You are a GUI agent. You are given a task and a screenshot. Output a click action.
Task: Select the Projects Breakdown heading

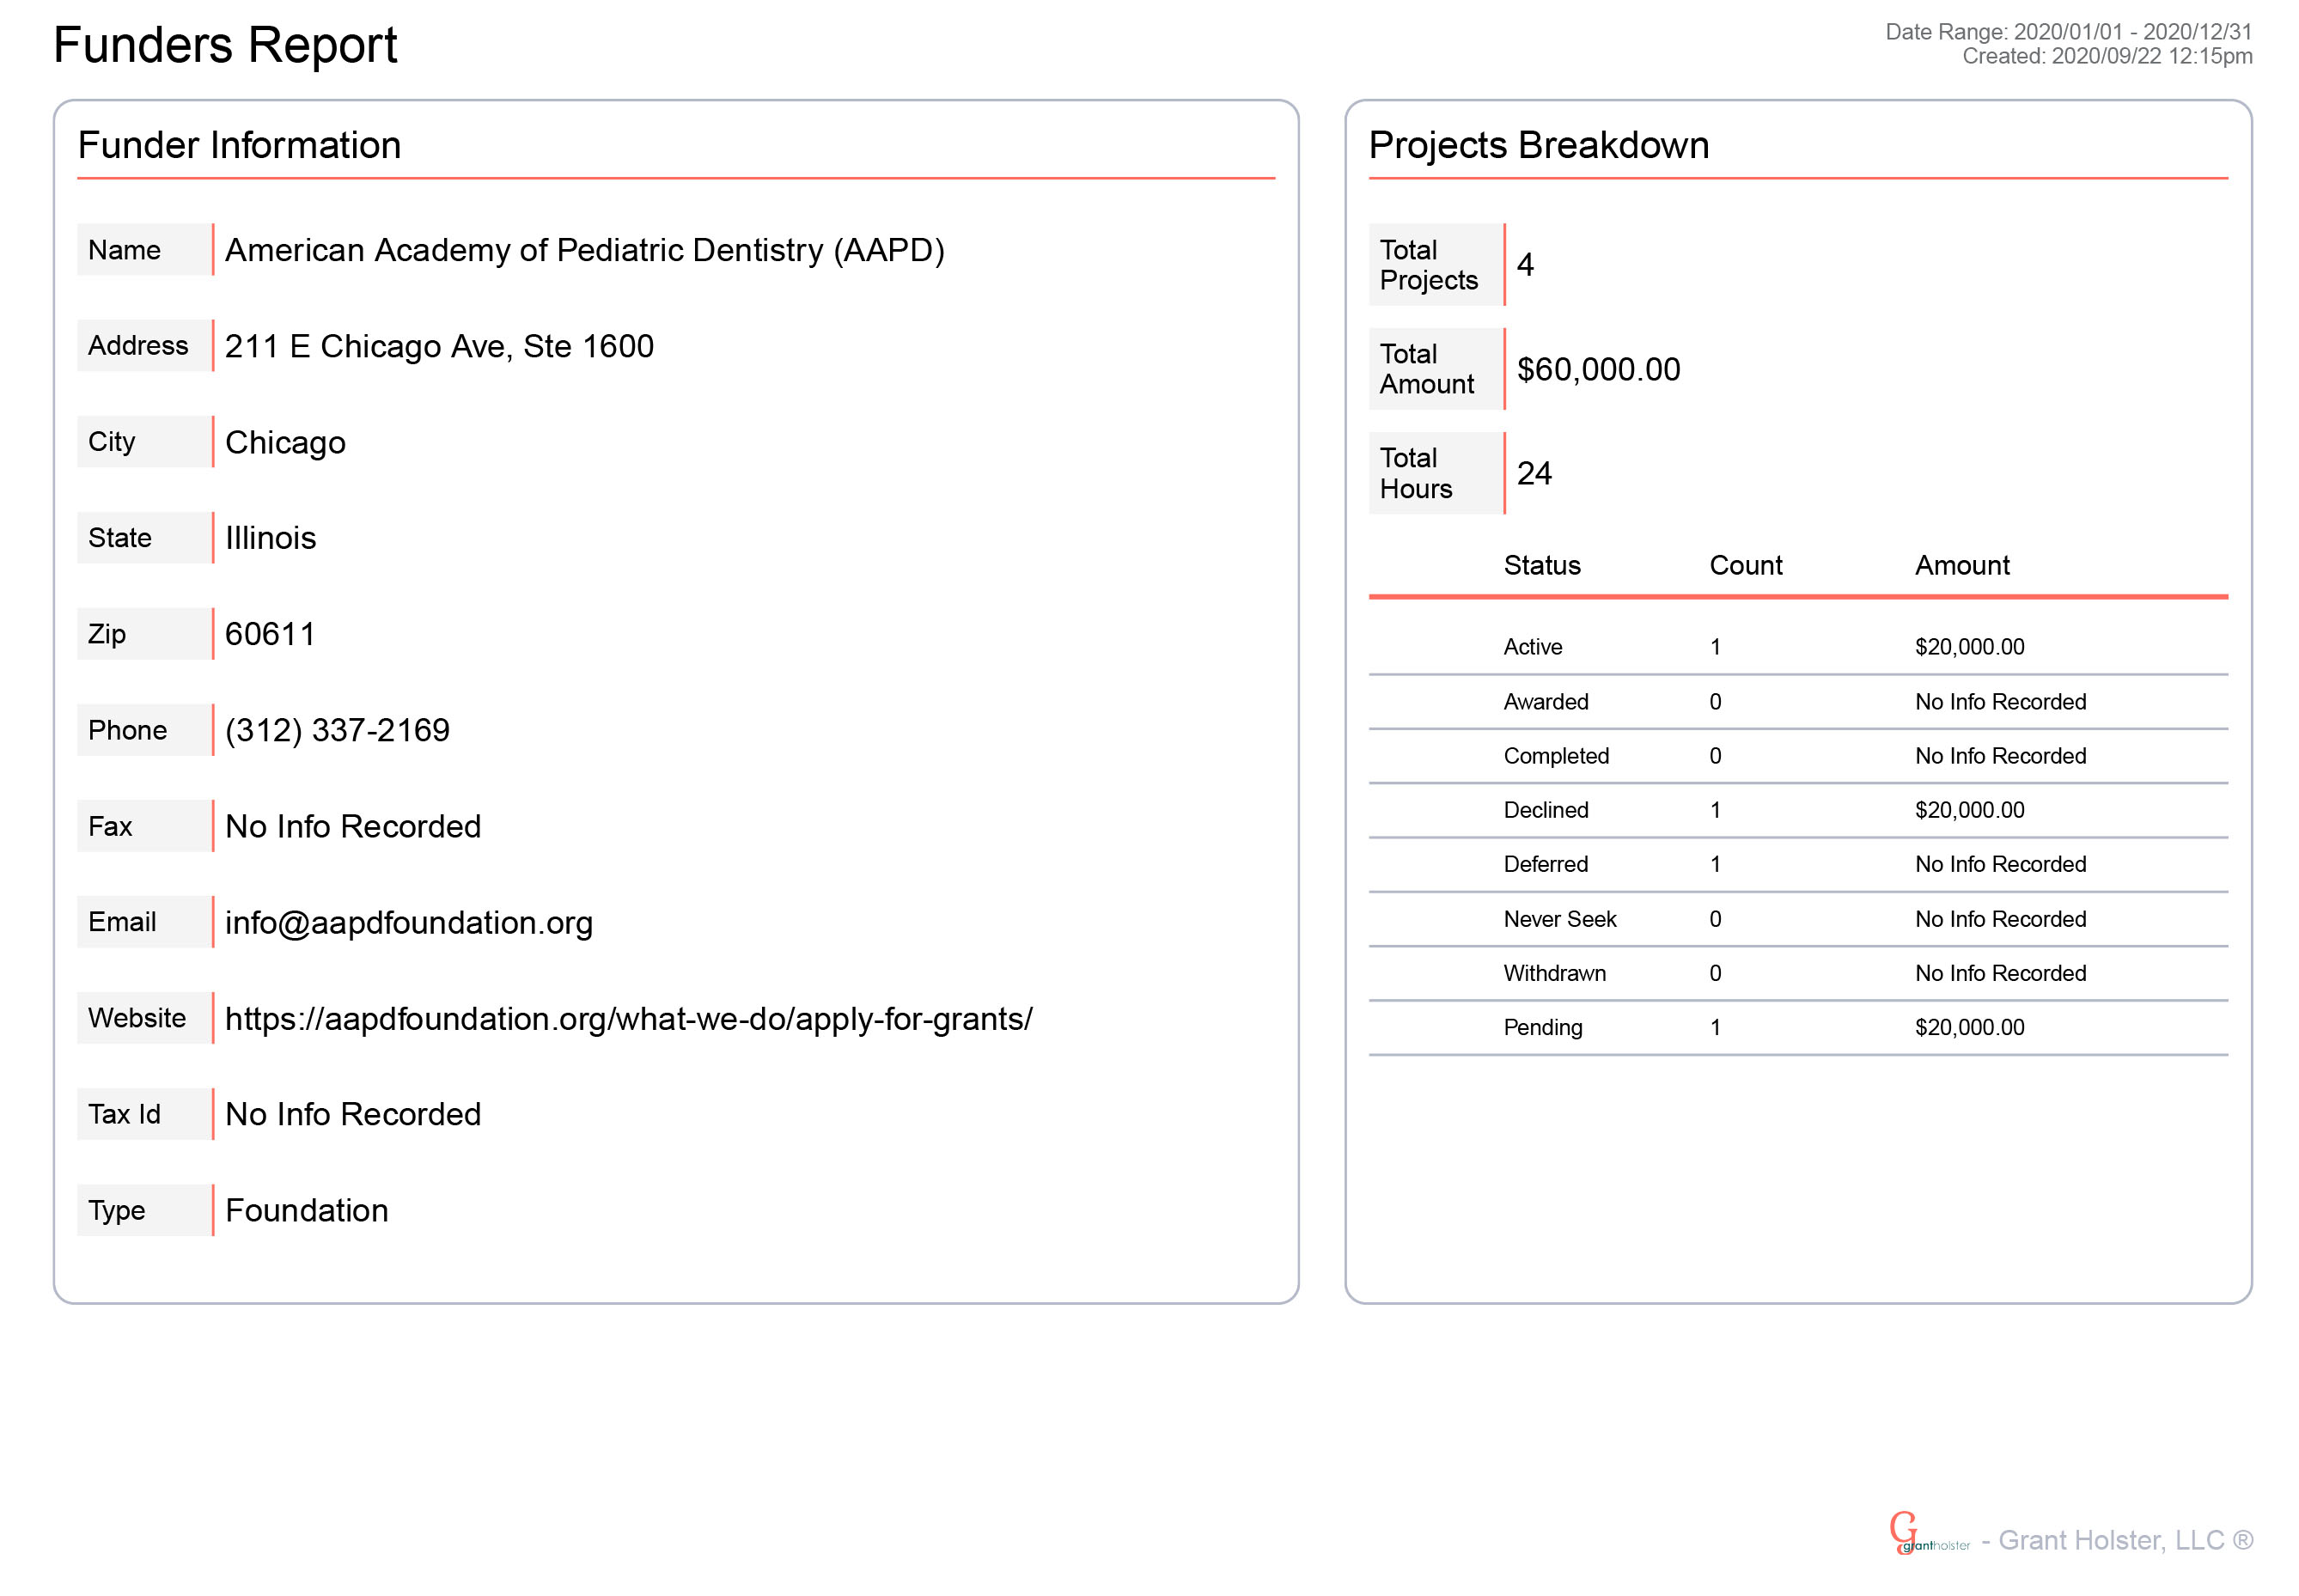(1538, 145)
